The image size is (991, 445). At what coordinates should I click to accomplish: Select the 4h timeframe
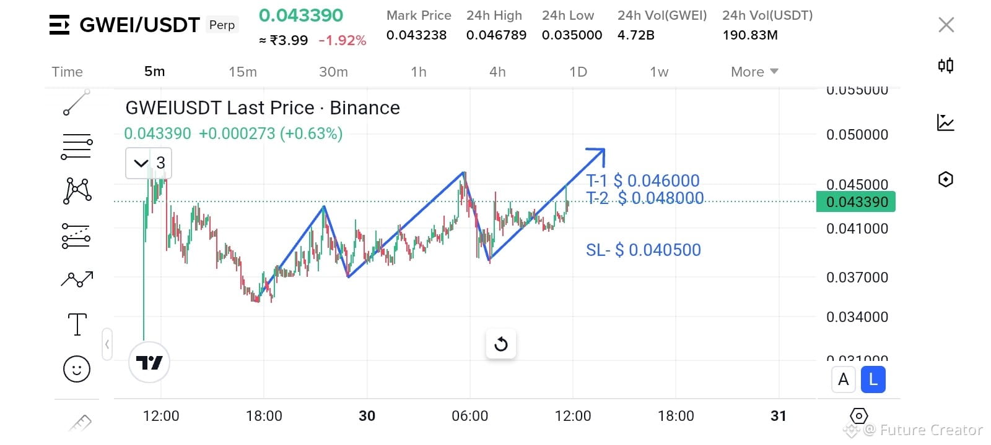497,72
